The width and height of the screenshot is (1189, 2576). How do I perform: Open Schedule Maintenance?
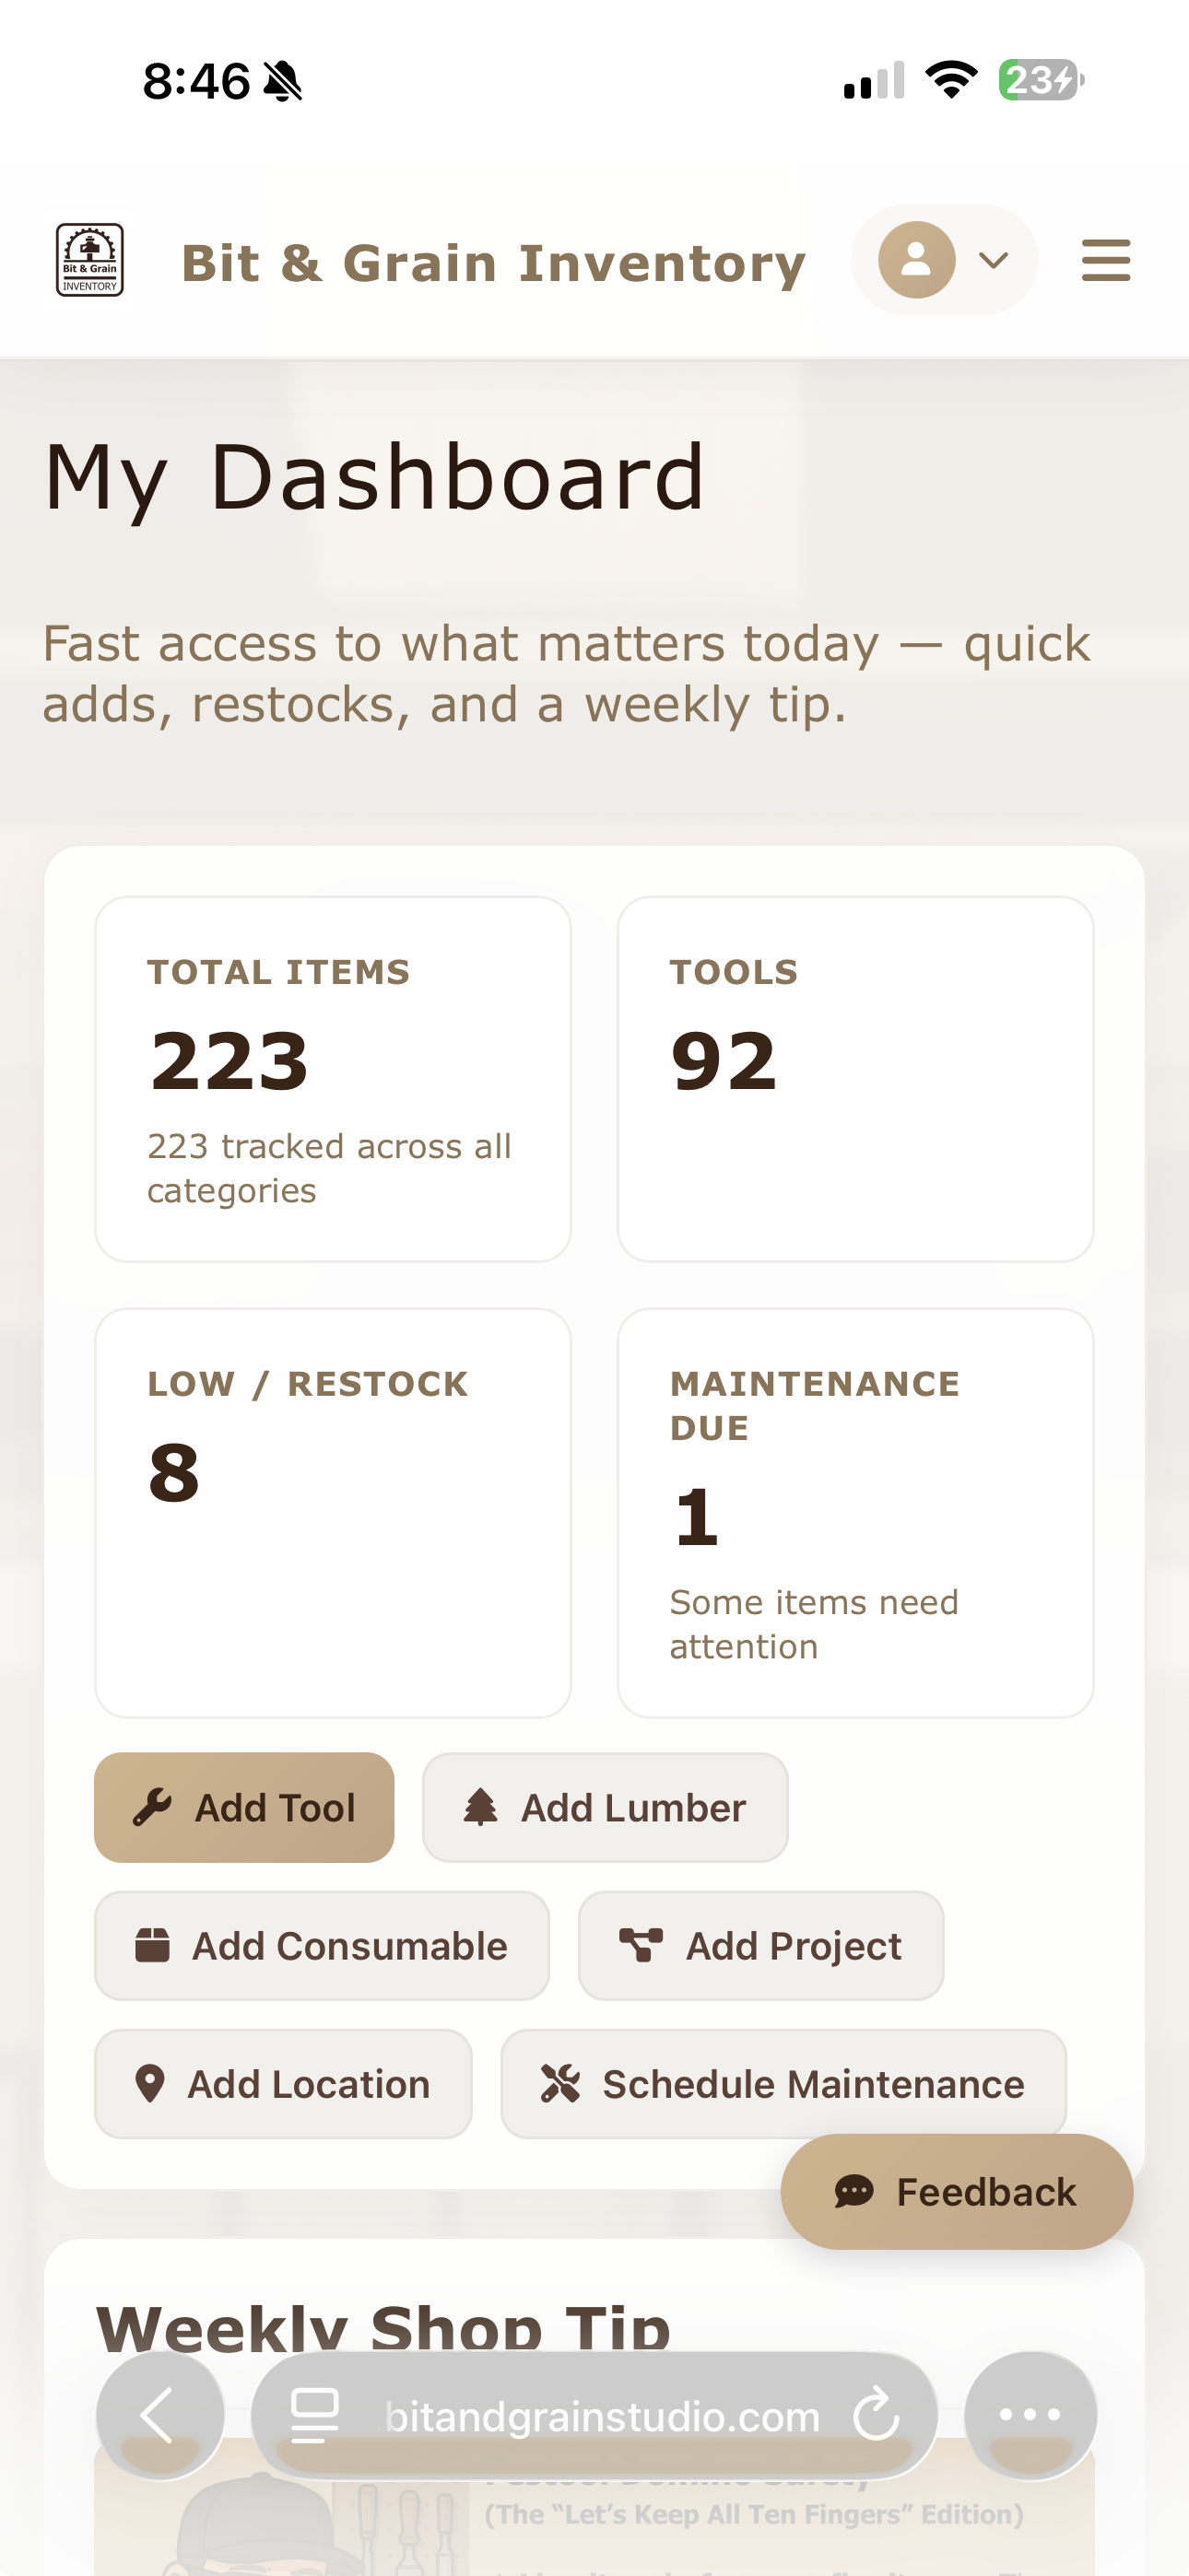(783, 2083)
